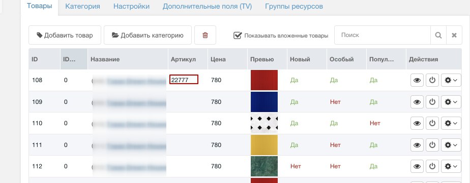View product 111 with eye icon
This screenshot has height=183, width=470.
coord(417,145)
